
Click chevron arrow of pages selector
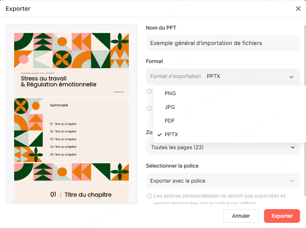click(x=293, y=147)
